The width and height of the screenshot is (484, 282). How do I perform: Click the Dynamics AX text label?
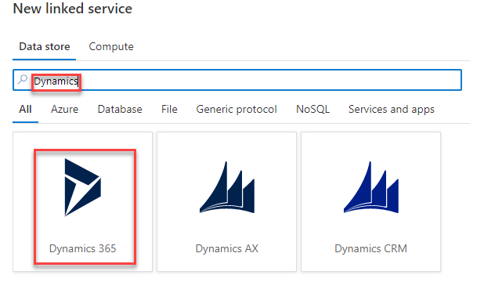pyautogui.click(x=227, y=248)
